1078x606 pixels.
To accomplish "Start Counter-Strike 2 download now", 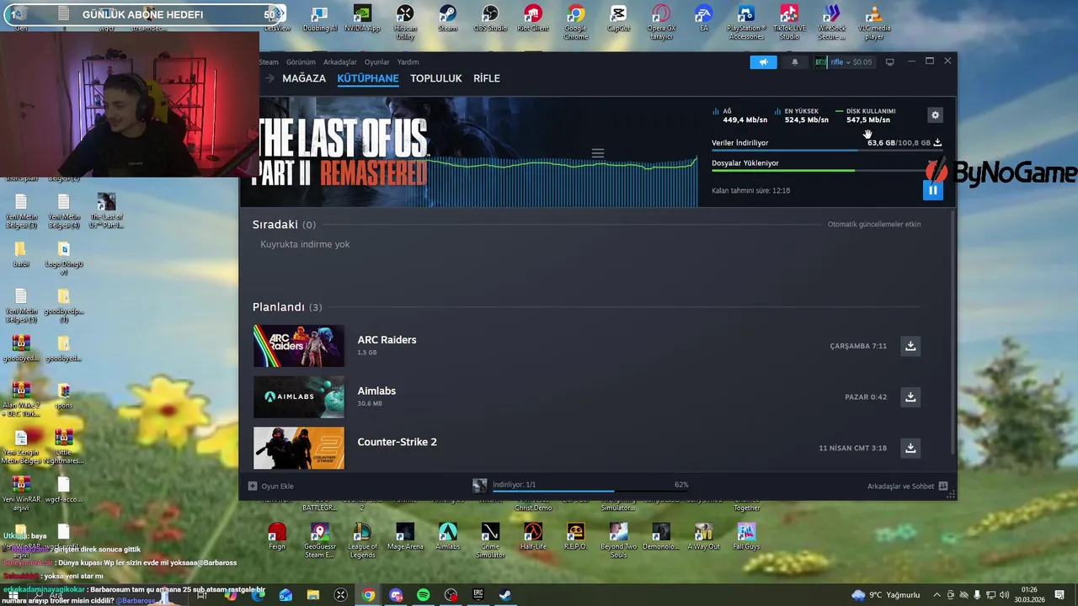I will (x=910, y=448).
